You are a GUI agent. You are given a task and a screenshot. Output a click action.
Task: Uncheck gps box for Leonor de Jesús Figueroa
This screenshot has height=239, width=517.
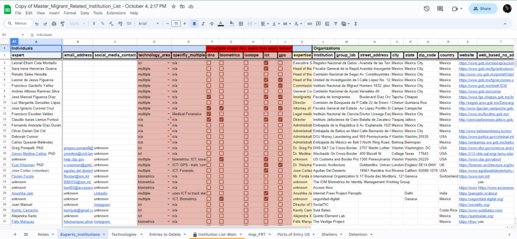click(x=280, y=80)
